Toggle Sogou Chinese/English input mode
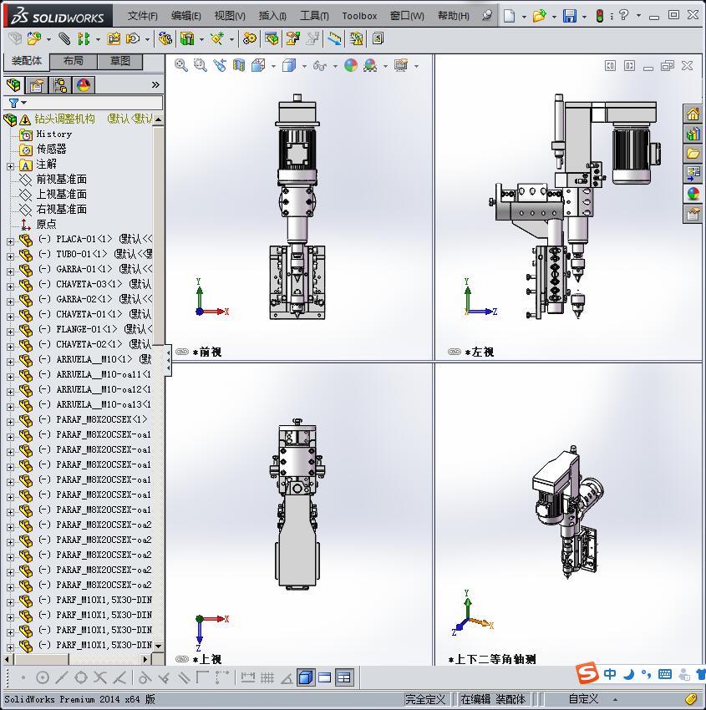 tap(610, 674)
